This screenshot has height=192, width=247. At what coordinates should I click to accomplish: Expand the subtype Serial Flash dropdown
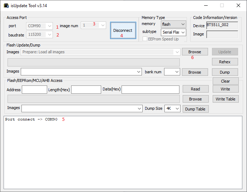(173, 32)
